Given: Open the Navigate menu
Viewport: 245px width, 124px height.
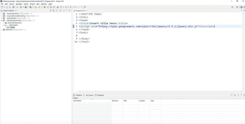Looking at the screenshot, I should 19,4.
